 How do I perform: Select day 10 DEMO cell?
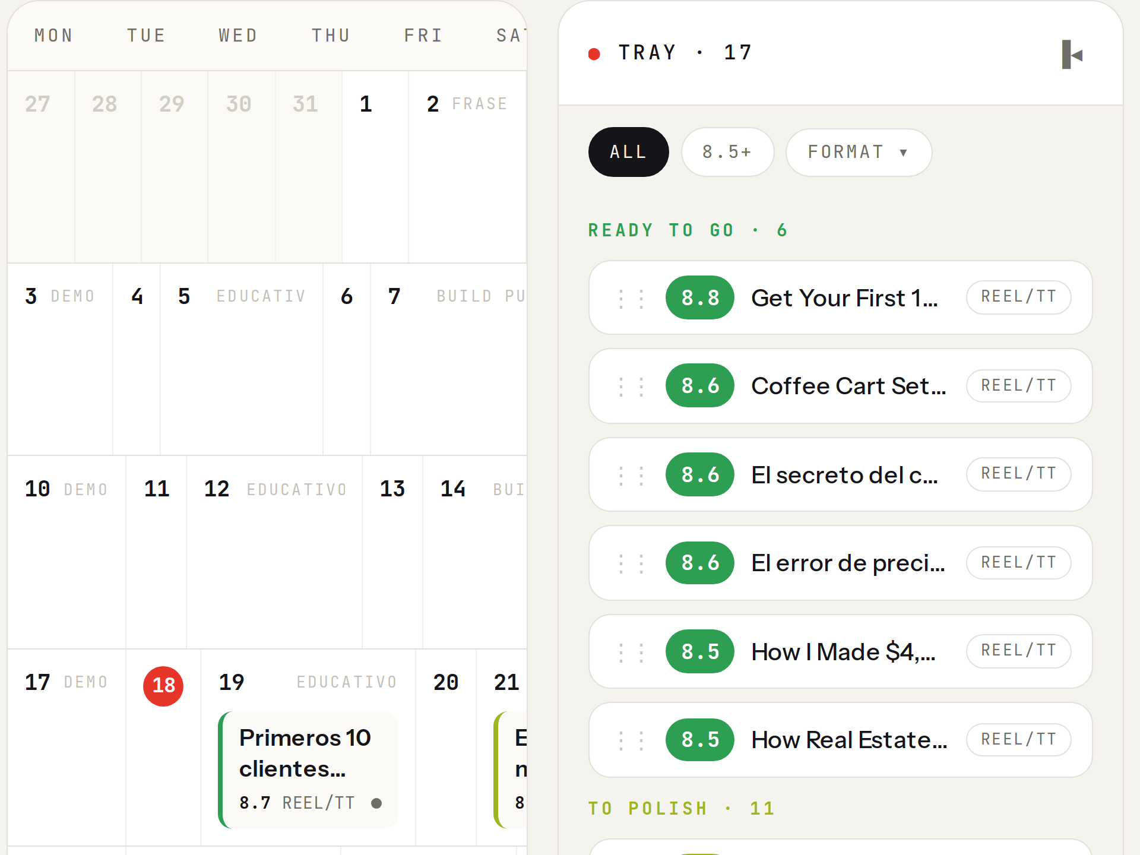point(66,552)
